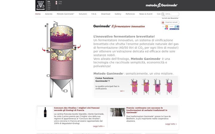Open the Download menu item
The image size is (215, 134).
(x=106, y=14)
